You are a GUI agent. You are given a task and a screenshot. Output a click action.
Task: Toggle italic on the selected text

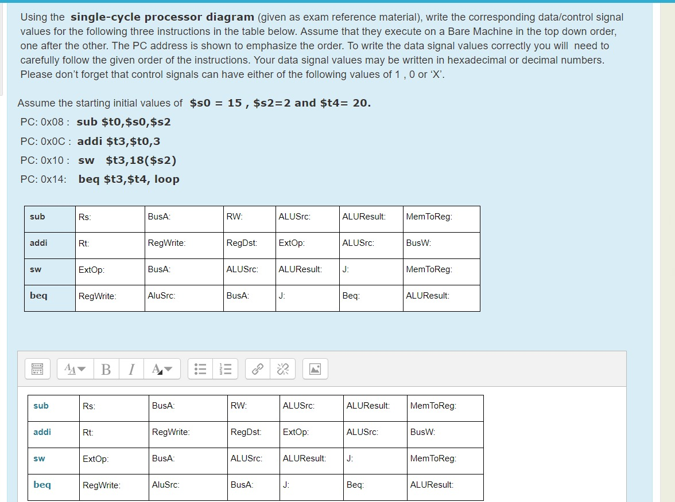(x=131, y=368)
